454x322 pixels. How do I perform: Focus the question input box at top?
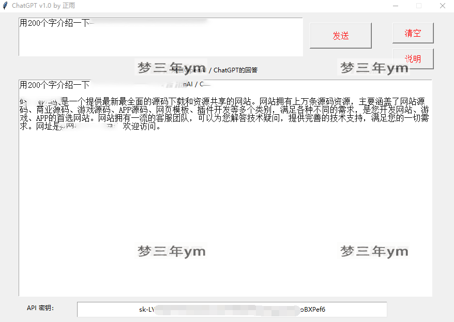tap(161, 37)
